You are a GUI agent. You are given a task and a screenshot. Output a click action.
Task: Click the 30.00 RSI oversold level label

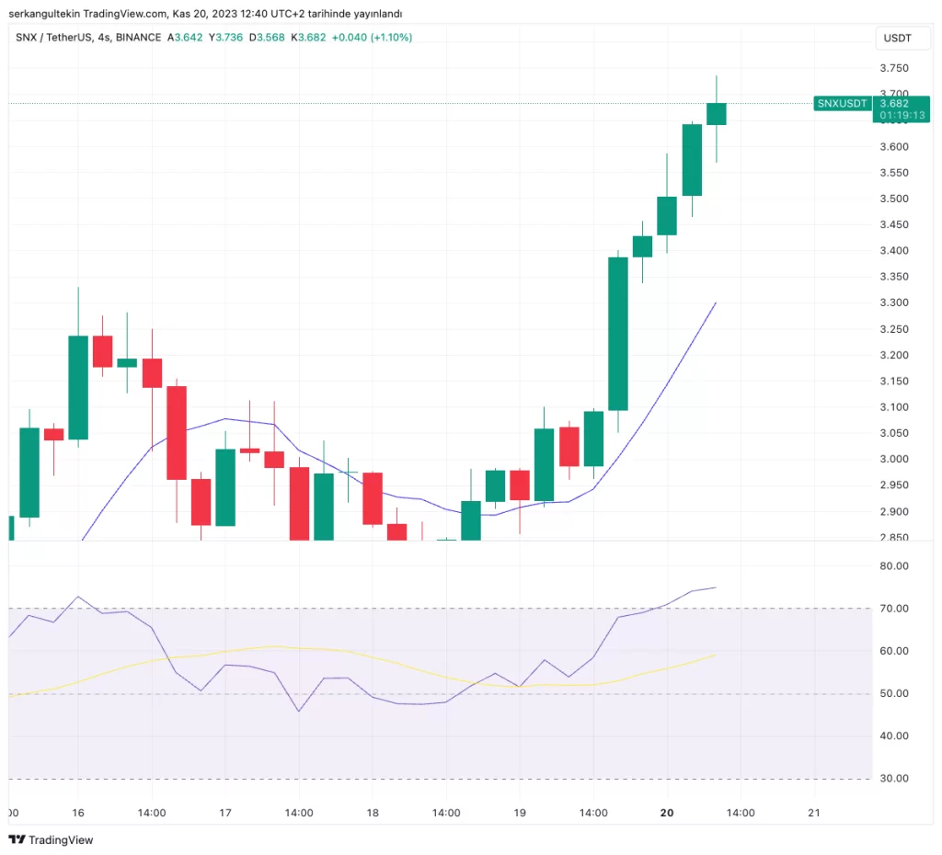click(894, 779)
